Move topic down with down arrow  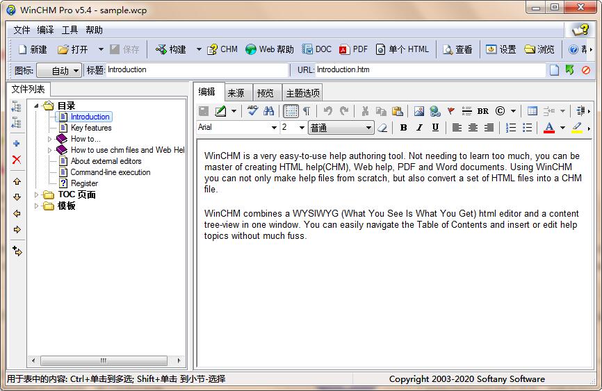[17, 197]
